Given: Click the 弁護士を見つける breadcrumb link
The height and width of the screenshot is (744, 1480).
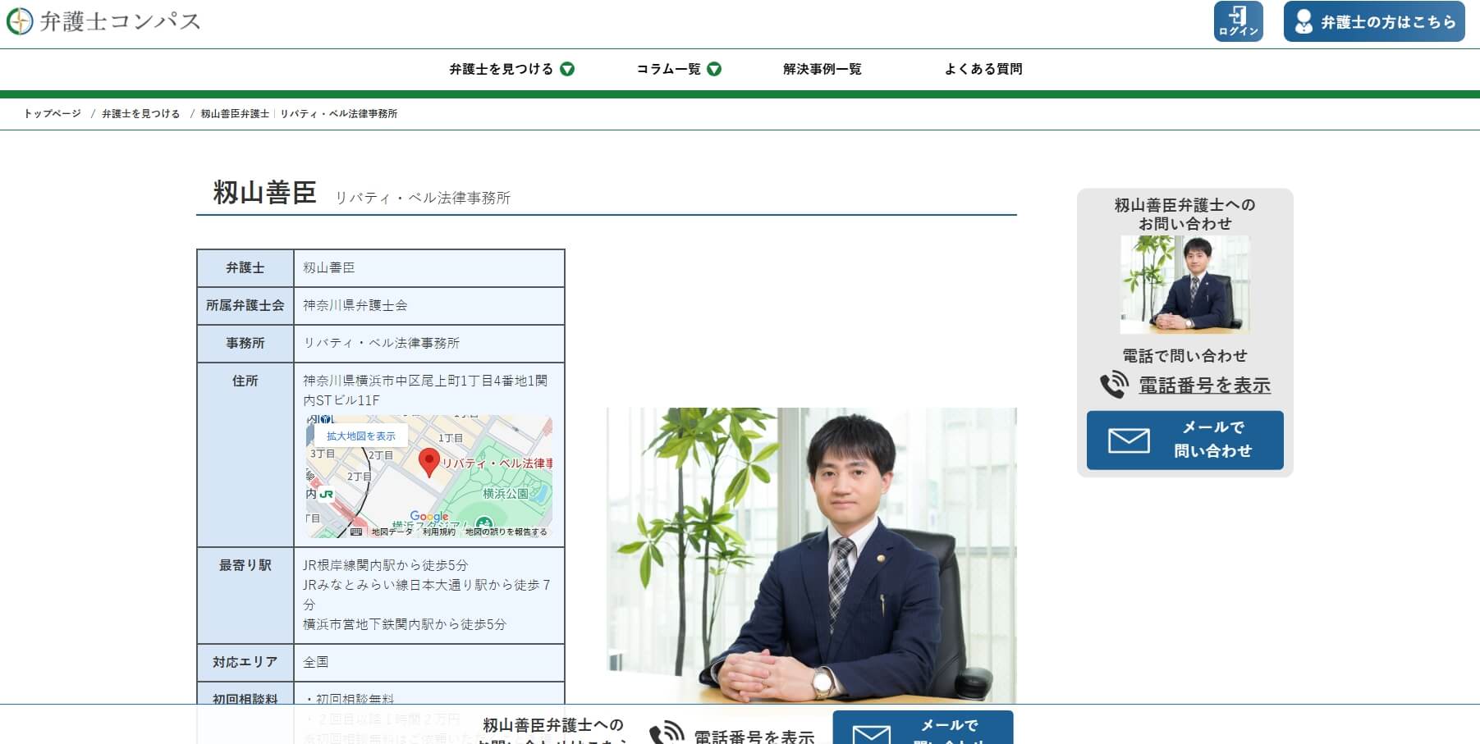Looking at the screenshot, I should (140, 112).
